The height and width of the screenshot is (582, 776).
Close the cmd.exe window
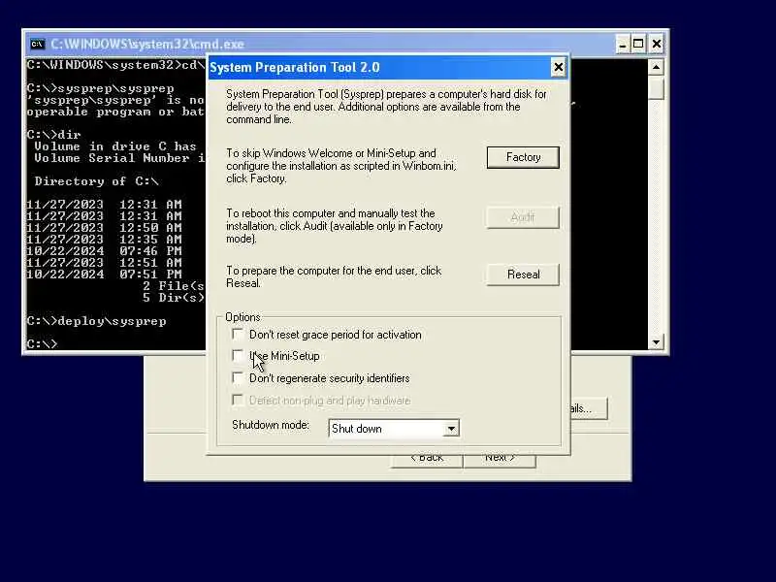coord(657,44)
